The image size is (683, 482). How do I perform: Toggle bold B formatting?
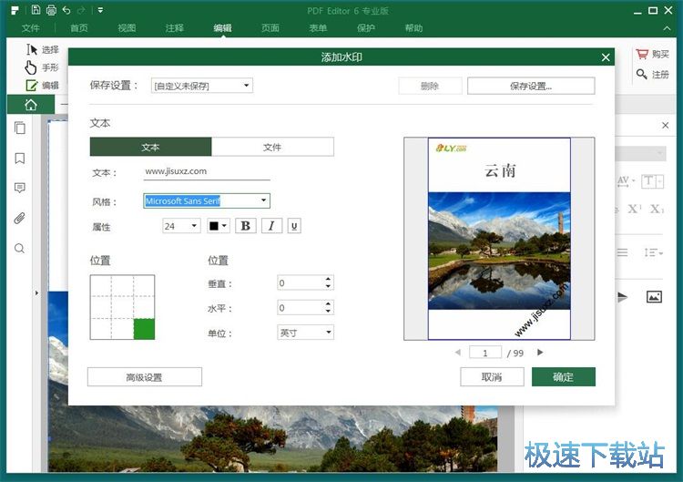246,226
